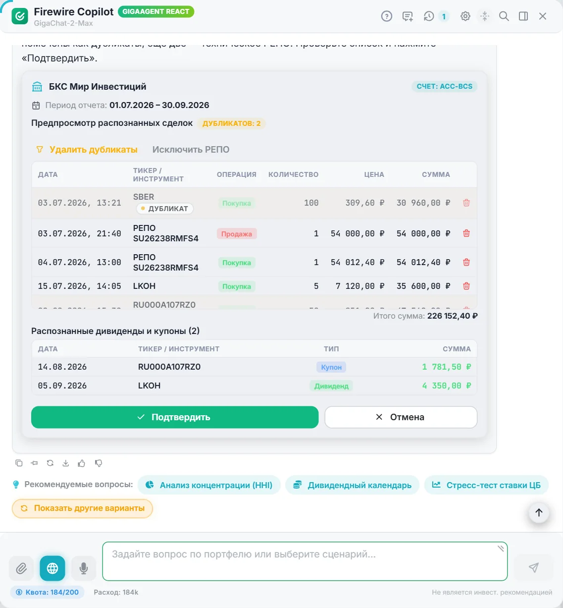
Task: Click the ДУБЛИКАТОВ: 2 badge
Action: pyautogui.click(x=232, y=123)
